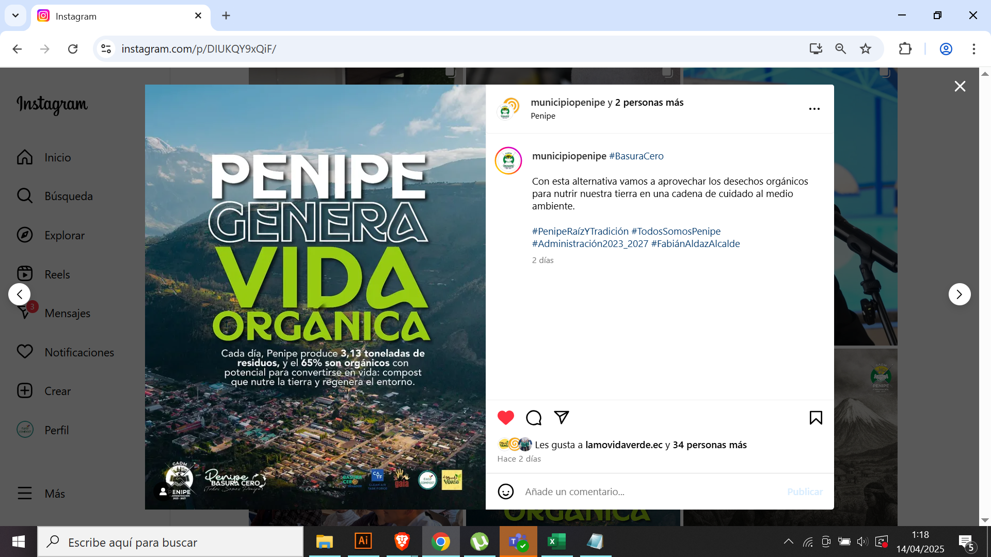Click the tagged people icon on photo

pos(163,492)
